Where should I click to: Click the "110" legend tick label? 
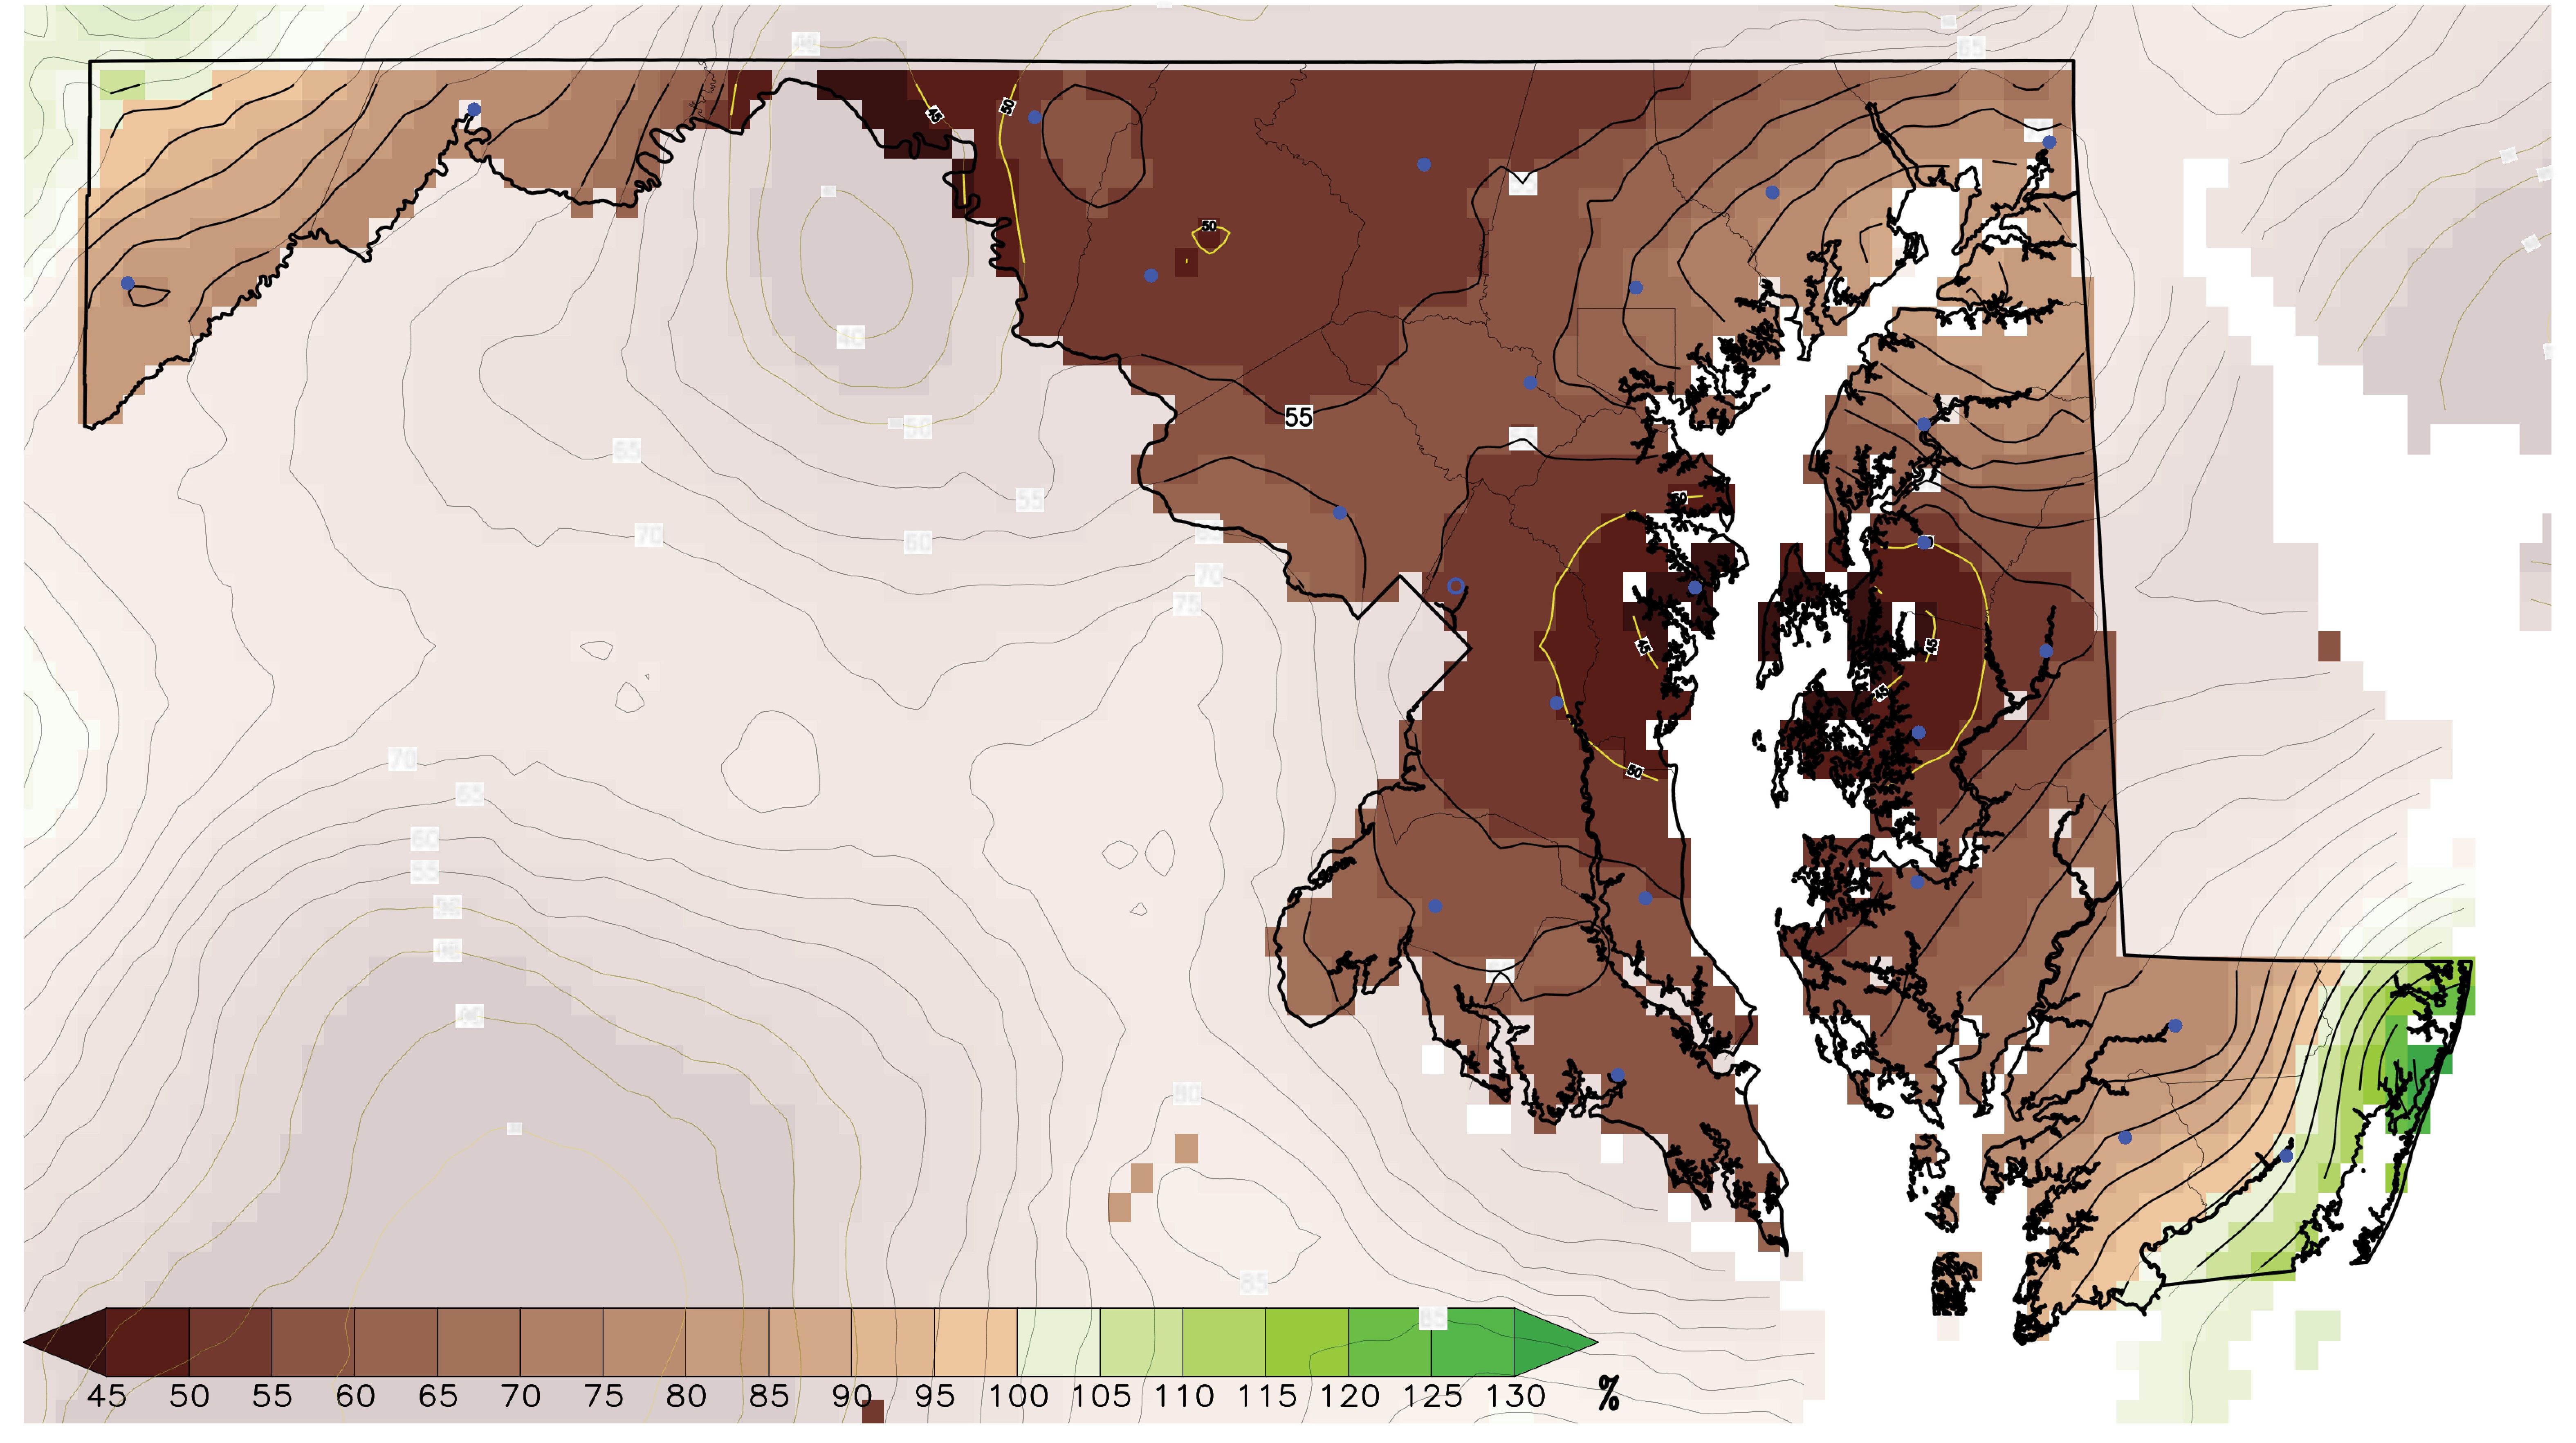coord(1184,1396)
